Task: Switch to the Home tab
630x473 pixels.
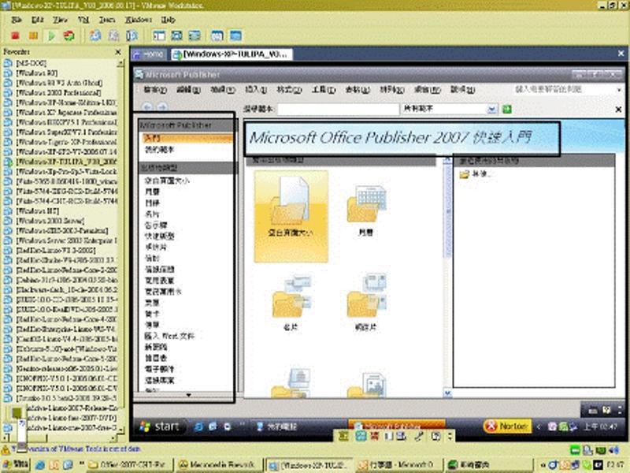Action: (x=150, y=54)
